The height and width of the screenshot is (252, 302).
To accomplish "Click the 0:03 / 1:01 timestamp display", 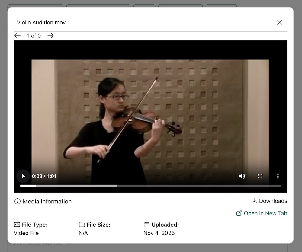I will (x=44, y=176).
